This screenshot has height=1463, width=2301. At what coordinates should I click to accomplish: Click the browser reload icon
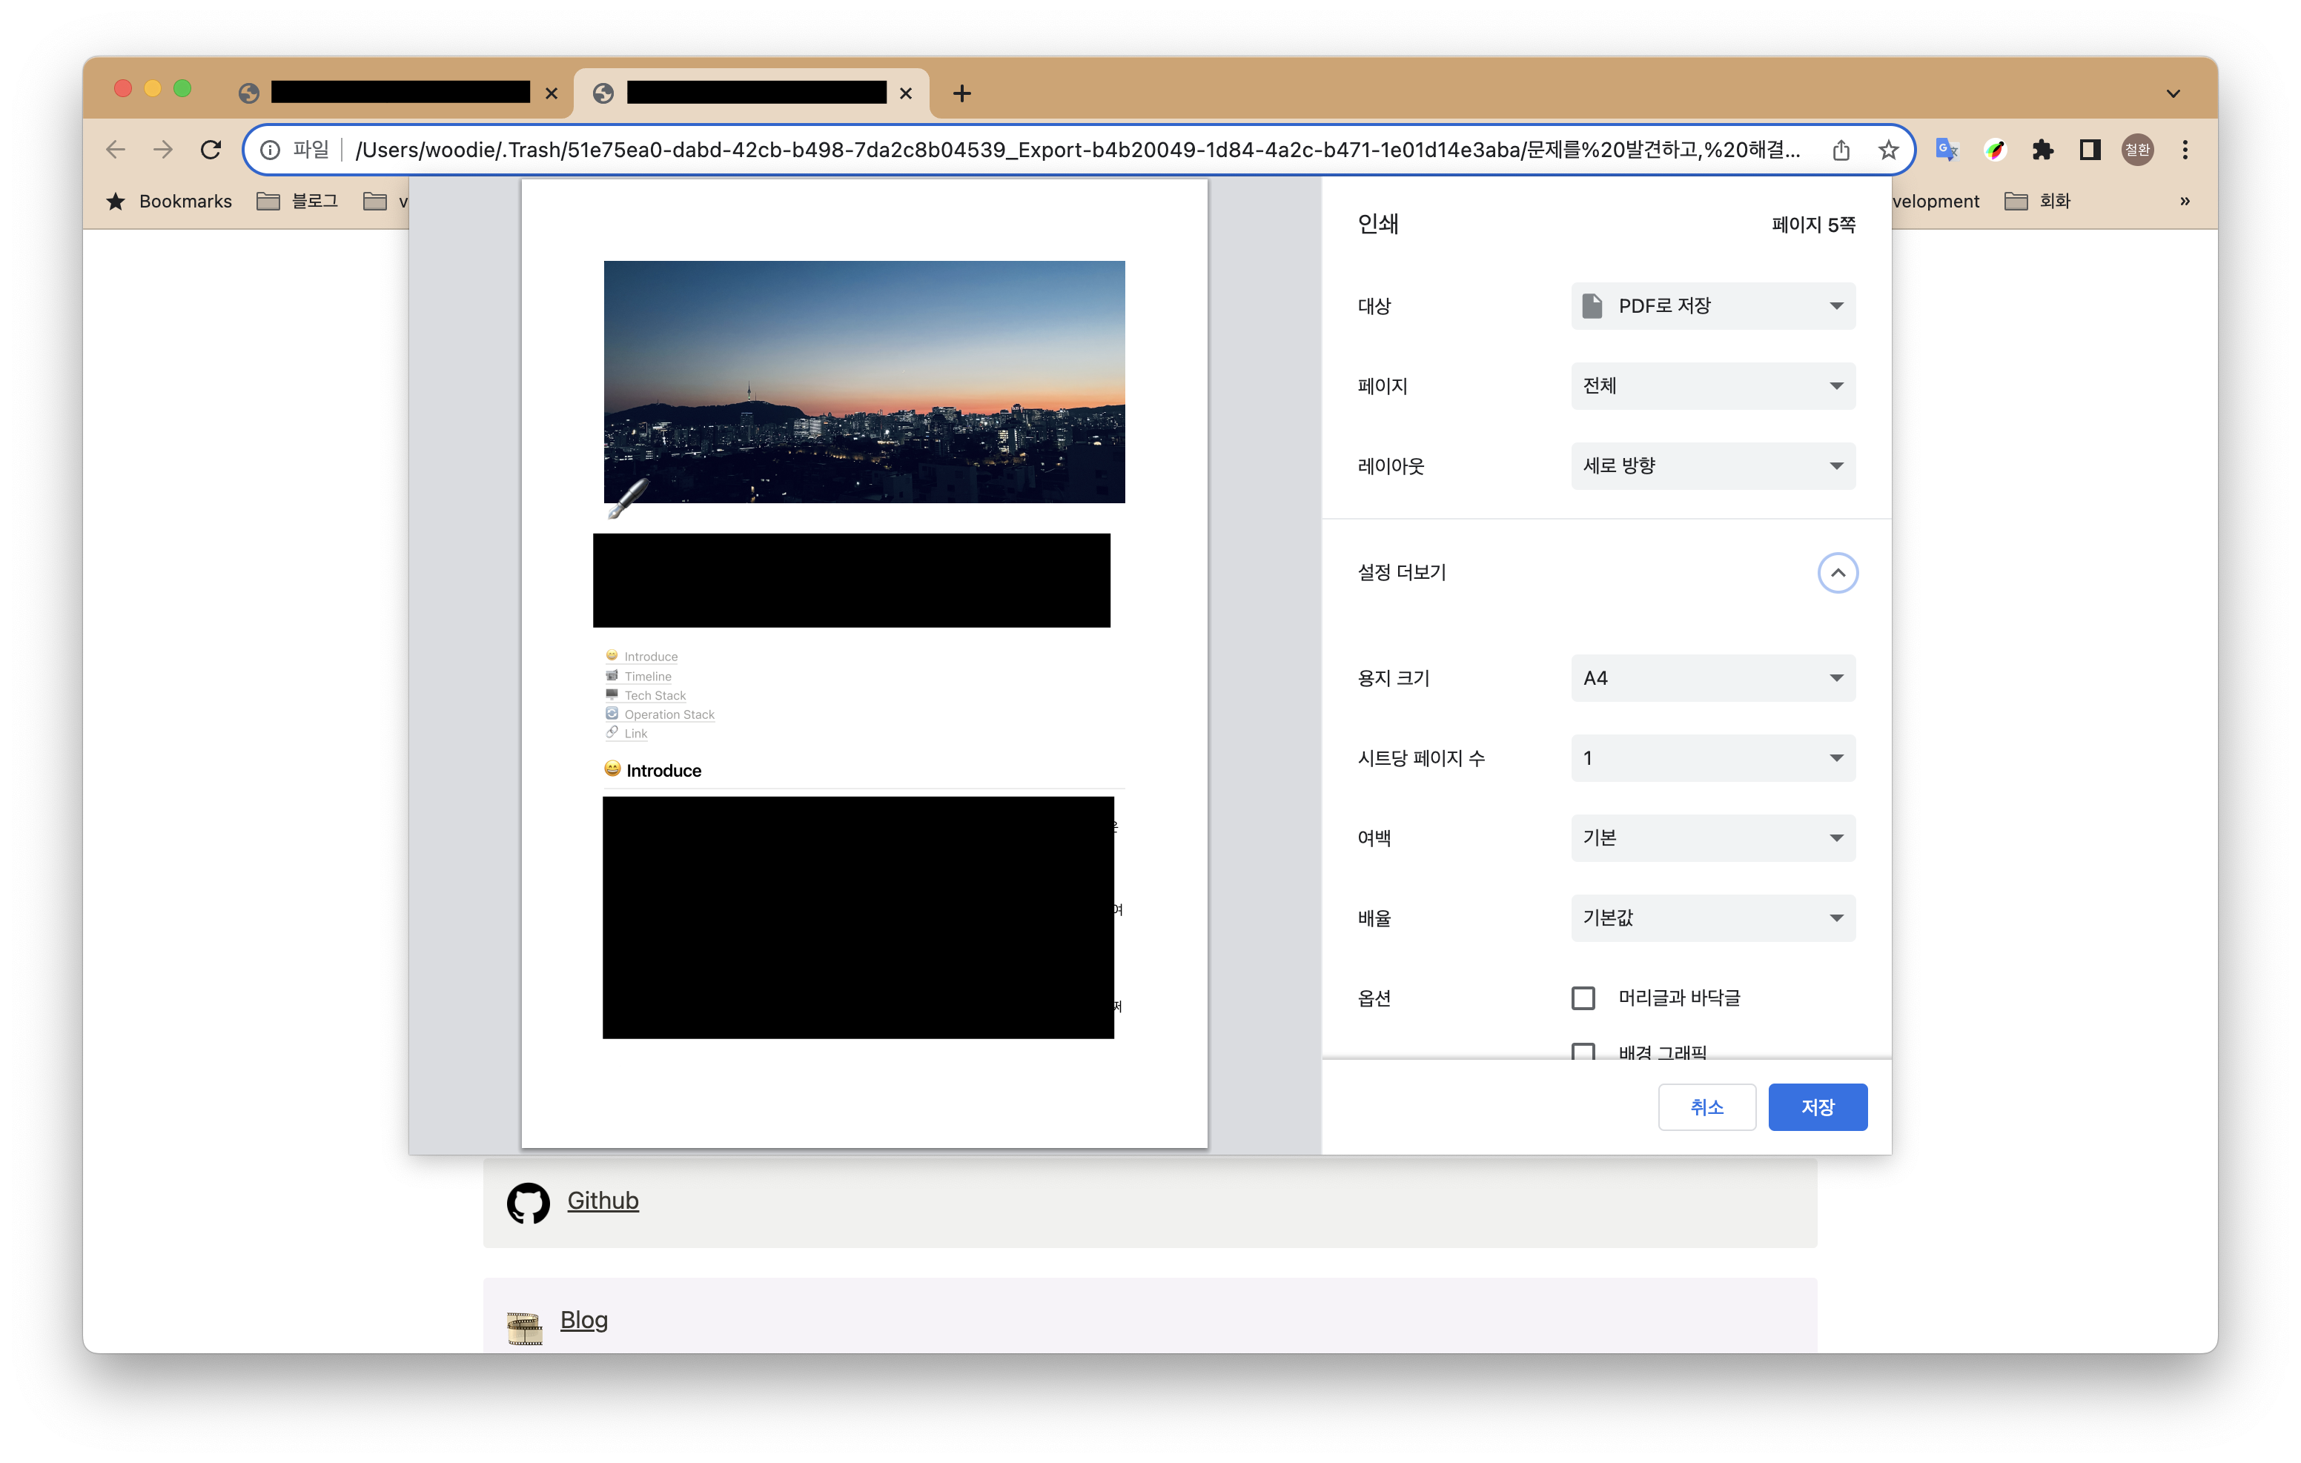(x=211, y=149)
